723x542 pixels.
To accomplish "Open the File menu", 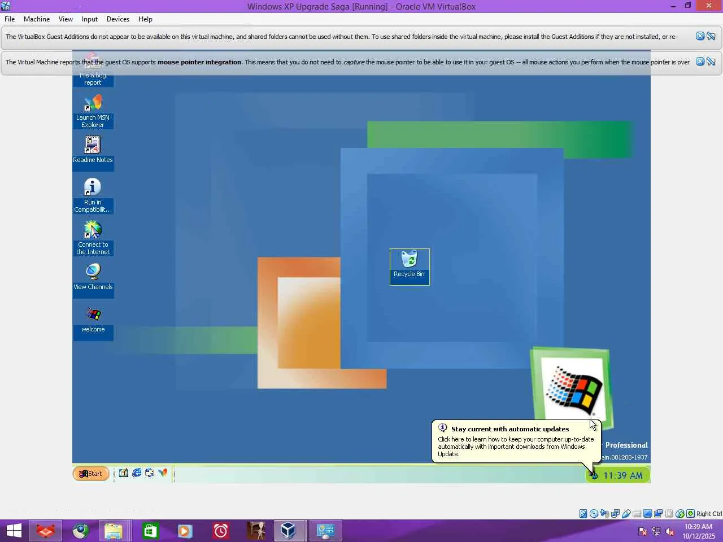I will [10, 19].
